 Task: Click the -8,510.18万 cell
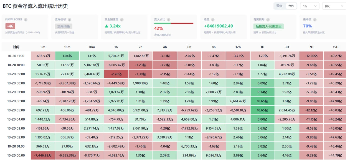(x=238, y=110)
